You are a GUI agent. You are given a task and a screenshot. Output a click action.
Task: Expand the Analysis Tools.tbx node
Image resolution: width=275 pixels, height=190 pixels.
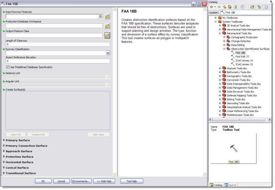tap(220, 68)
